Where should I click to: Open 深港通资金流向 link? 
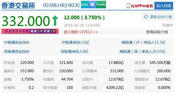click(x=17, y=51)
